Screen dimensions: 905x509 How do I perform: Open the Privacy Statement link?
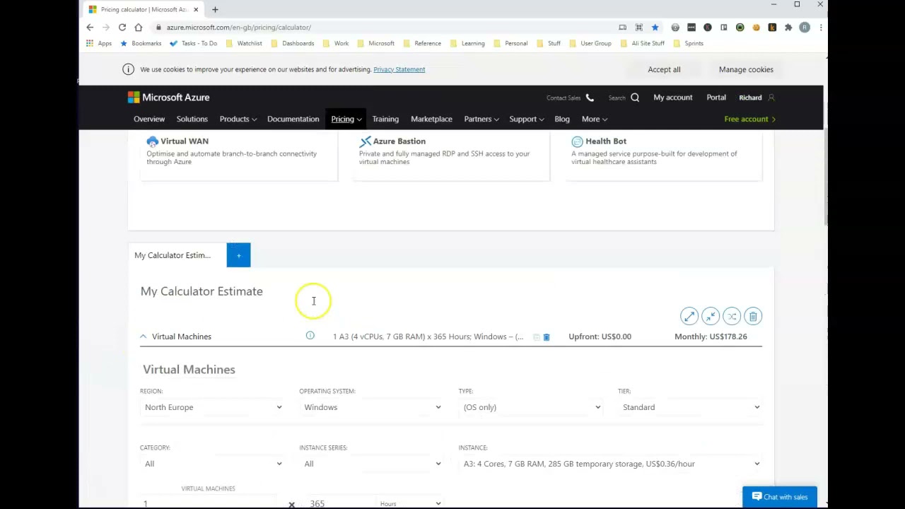pos(399,69)
